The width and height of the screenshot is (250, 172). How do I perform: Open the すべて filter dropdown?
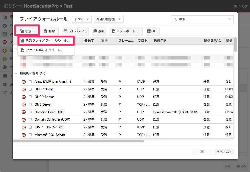click(82, 19)
